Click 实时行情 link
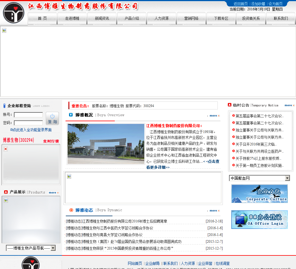Screen dimensions: 296x269 (51, 141)
